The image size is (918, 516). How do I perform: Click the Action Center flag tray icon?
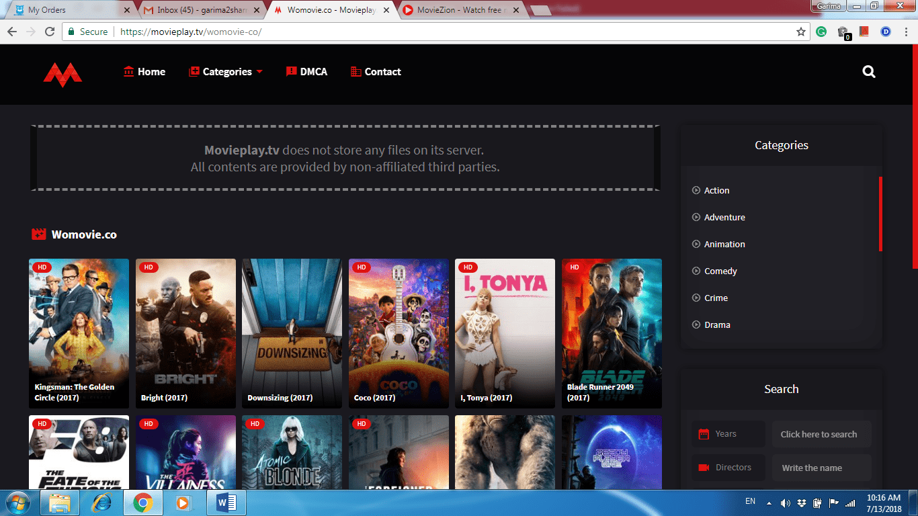(834, 503)
